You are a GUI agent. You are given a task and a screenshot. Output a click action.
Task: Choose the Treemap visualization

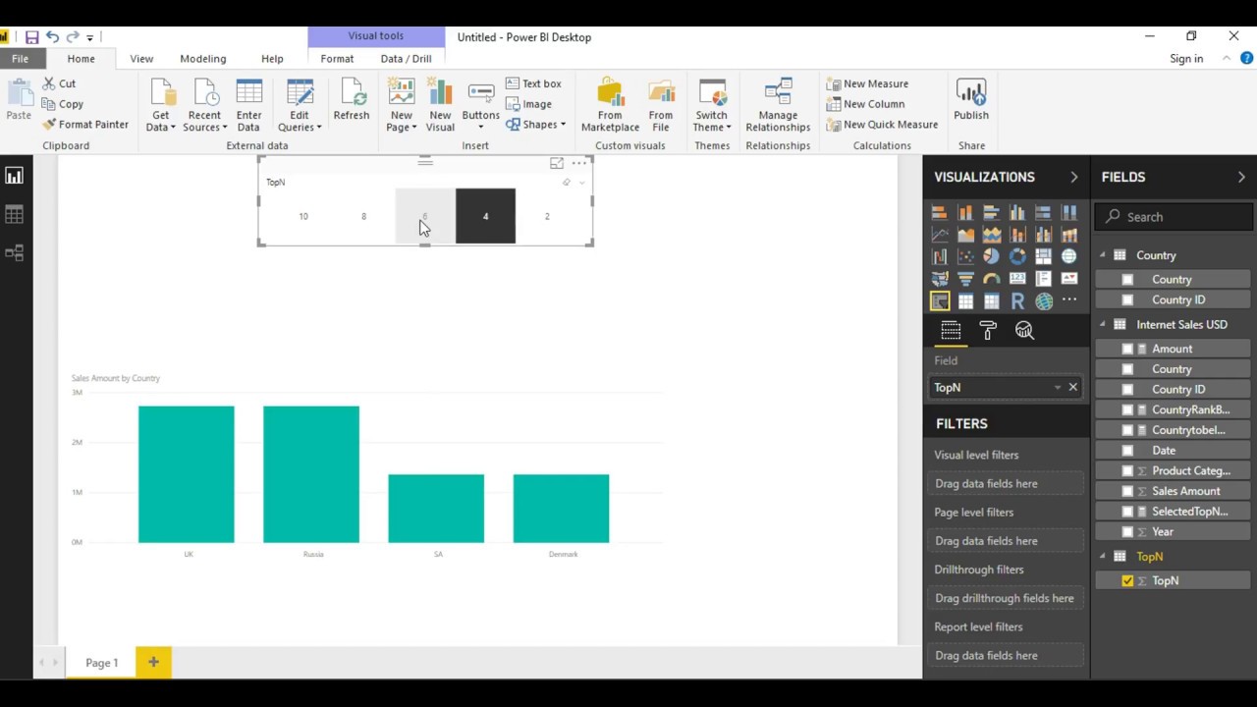point(1043,256)
